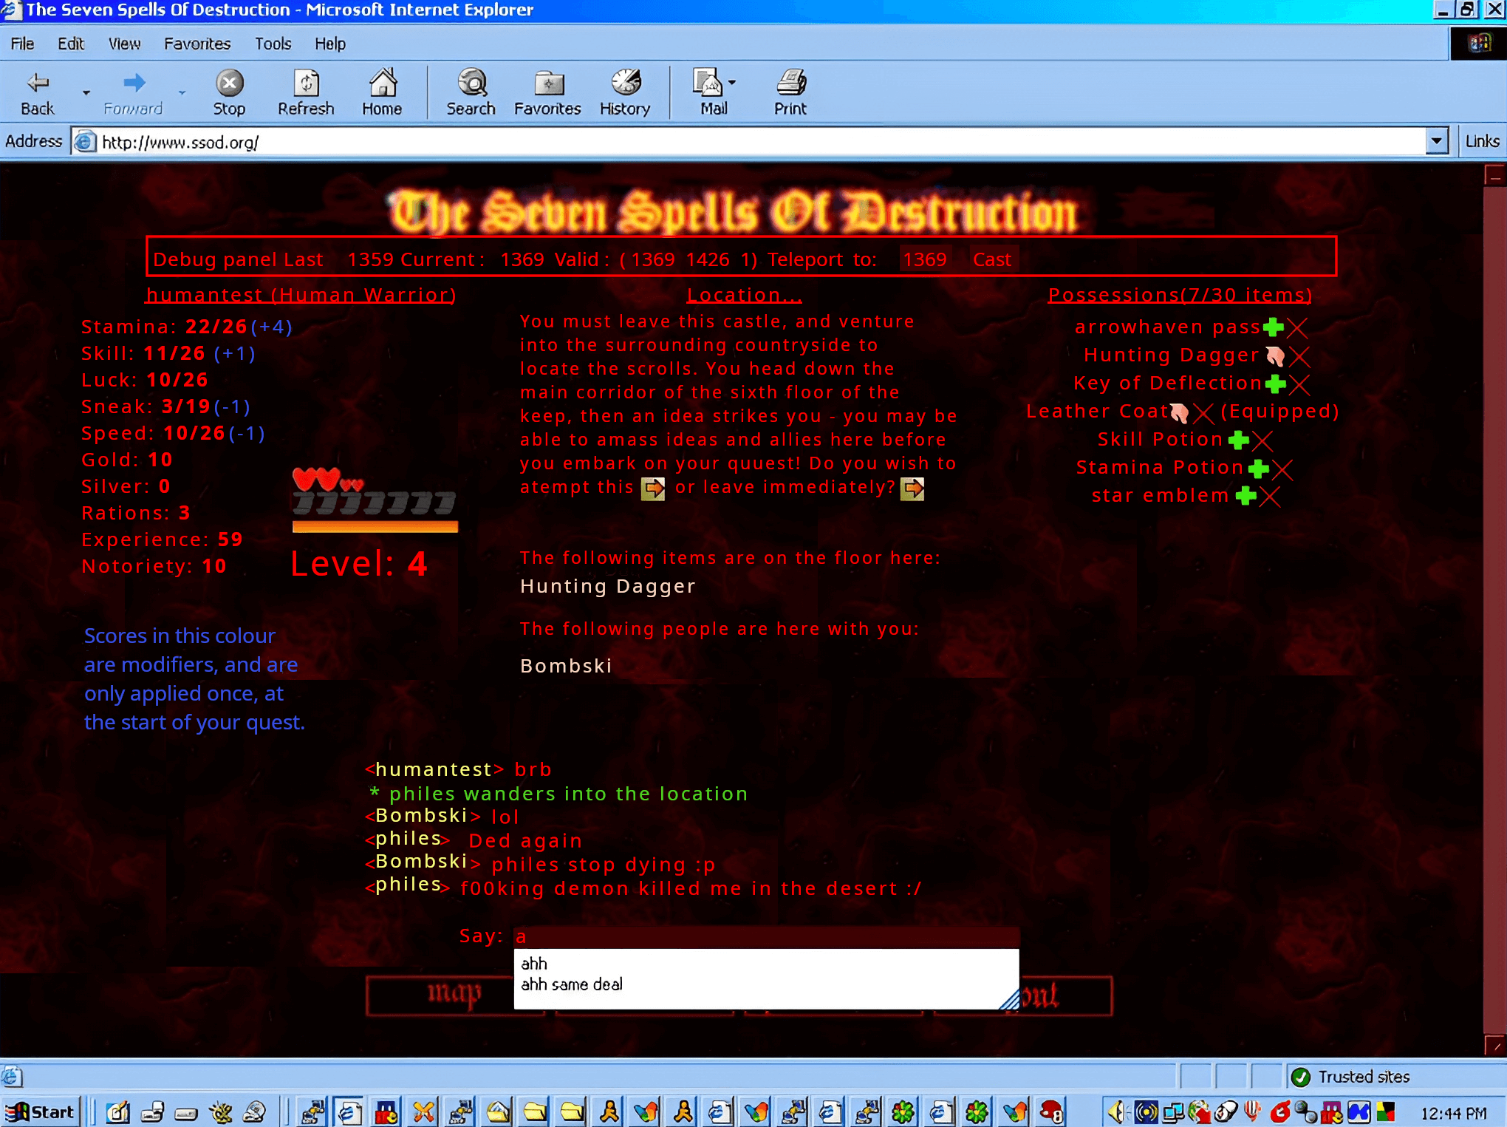The image size is (1507, 1127).
Task: Click the 'atempt this' arrow icon
Action: point(653,488)
